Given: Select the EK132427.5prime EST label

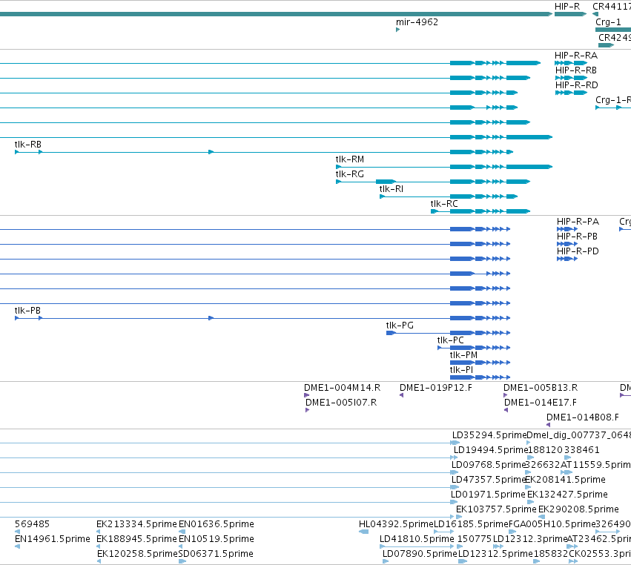Looking at the screenshot, I should coord(567,494).
